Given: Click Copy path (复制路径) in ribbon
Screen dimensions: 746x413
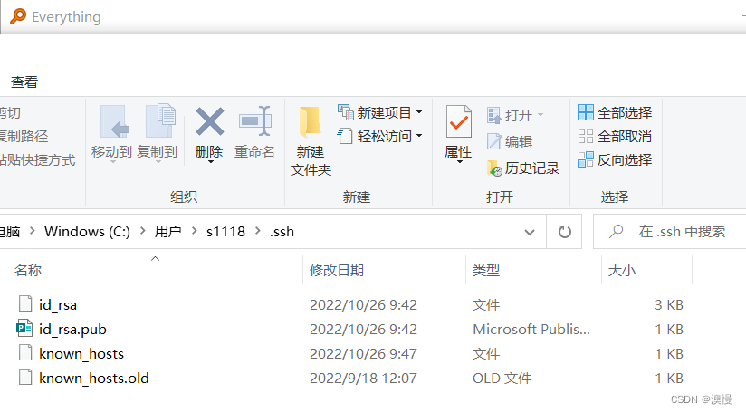Looking at the screenshot, I should [24, 137].
